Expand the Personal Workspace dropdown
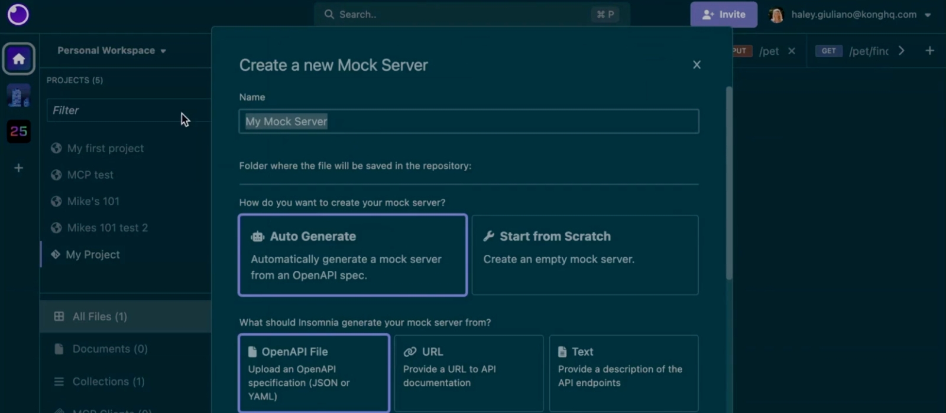Screen dimensions: 946x413 click(x=112, y=51)
